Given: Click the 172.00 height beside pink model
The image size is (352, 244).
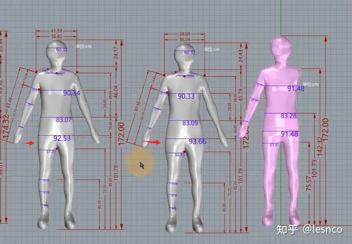Looking at the screenshot, I should pyautogui.click(x=325, y=130).
